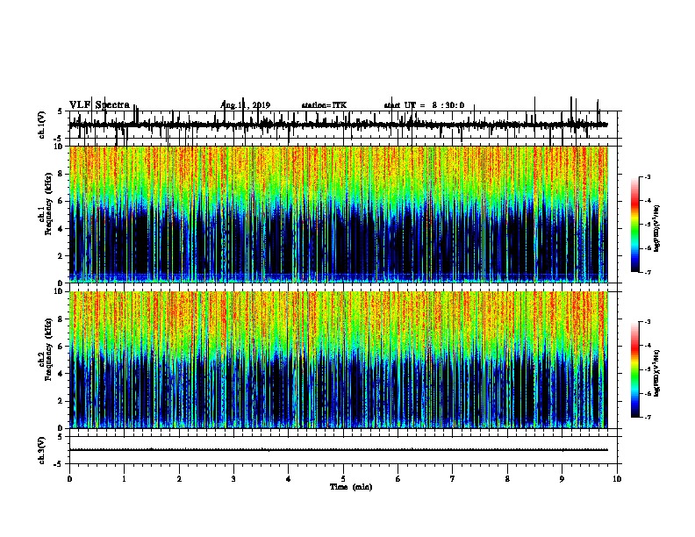Click the "-7" label on ch.1 color bar
The image size is (695, 537).
648,272
